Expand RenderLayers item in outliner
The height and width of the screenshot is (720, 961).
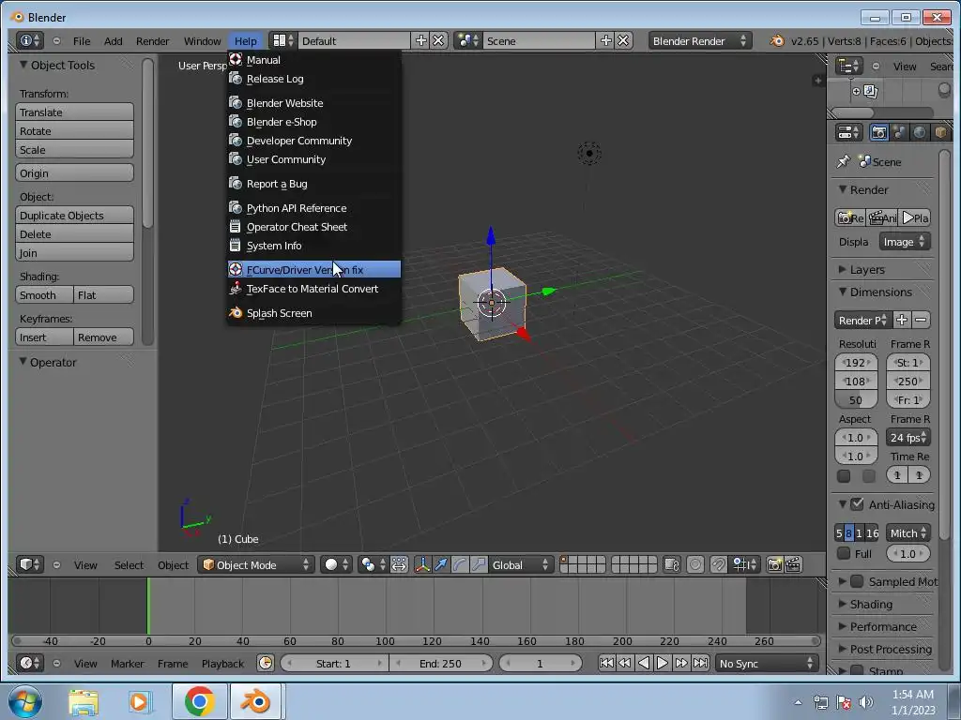pos(856,91)
